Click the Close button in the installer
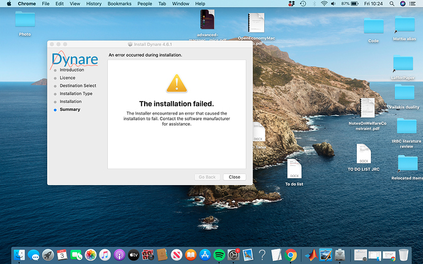This screenshot has height=264, width=423. 234,177
